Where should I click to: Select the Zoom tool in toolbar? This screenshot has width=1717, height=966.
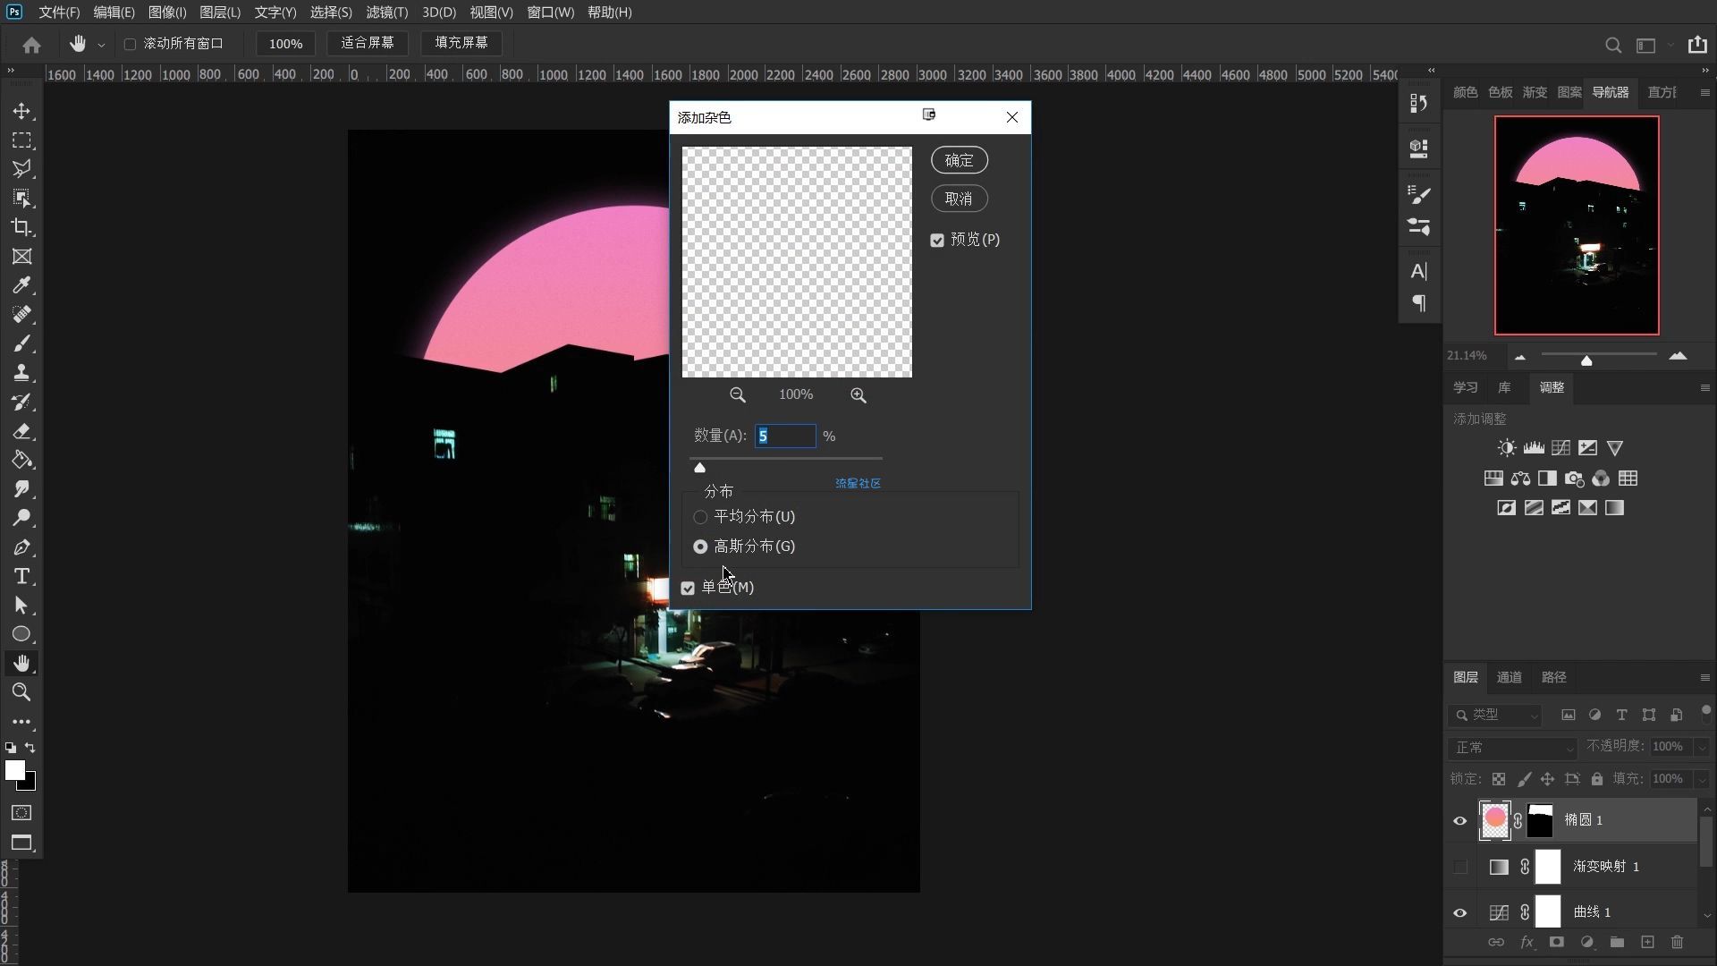[x=21, y=691]
